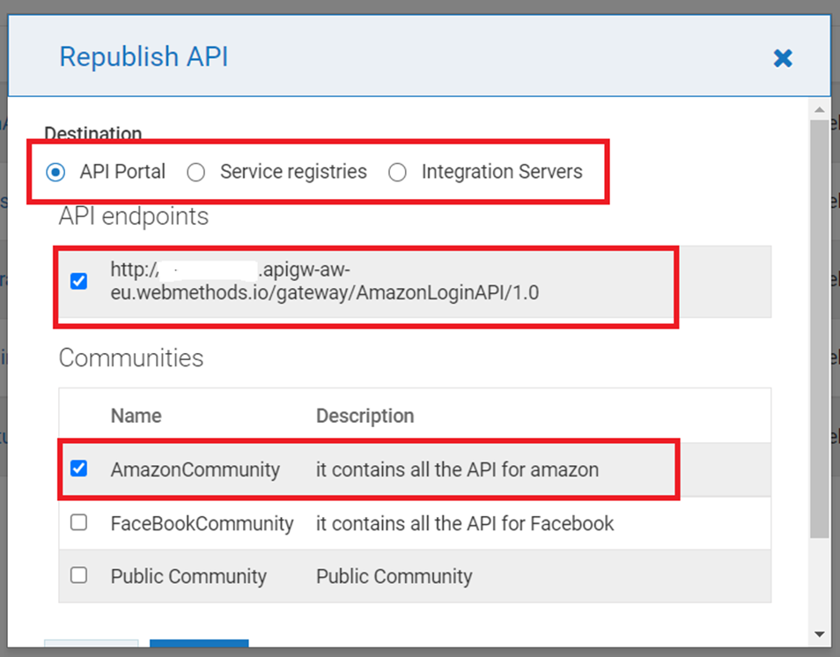The image size is (840, 657).
Task: Click the Description column header
Action: [365, 416]
